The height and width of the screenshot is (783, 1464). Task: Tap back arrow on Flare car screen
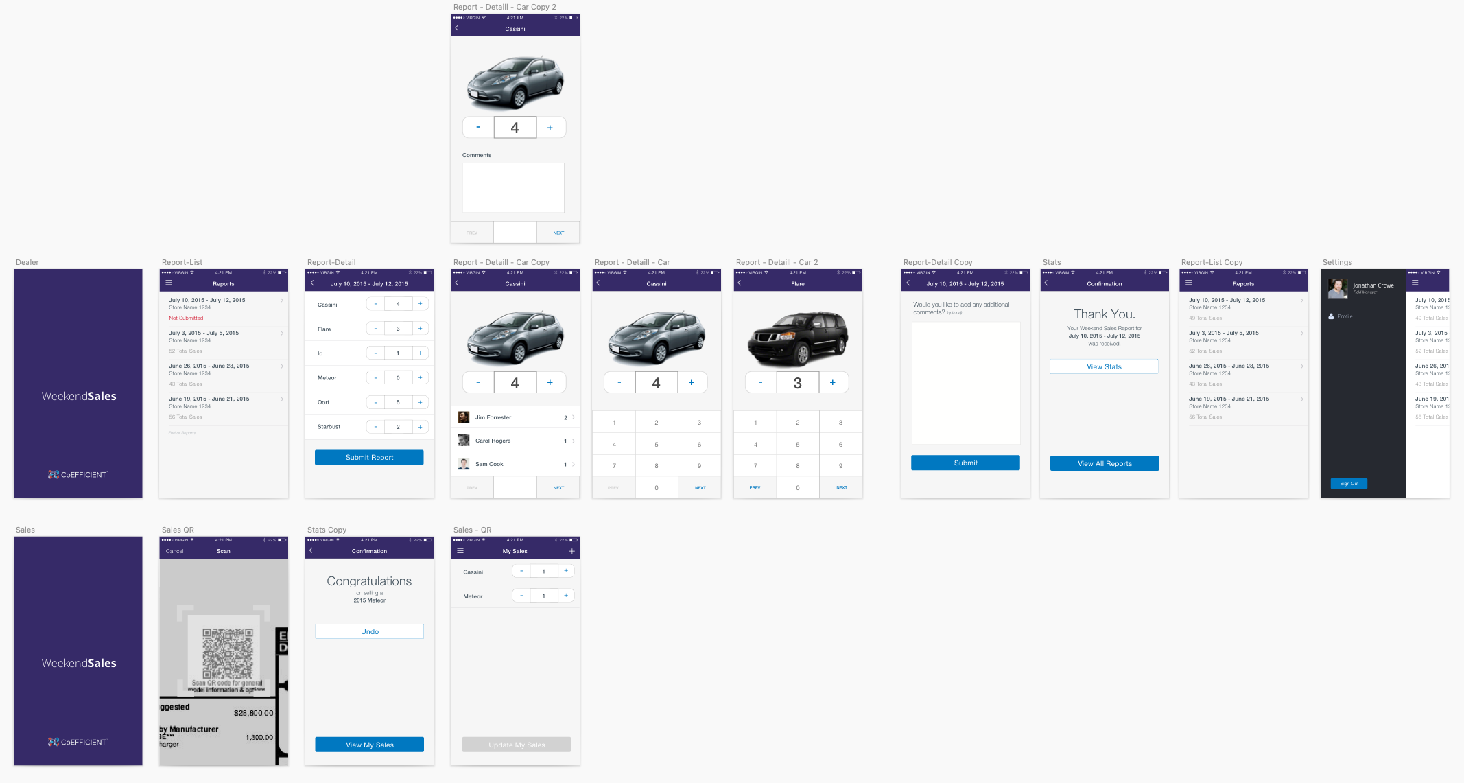coord(740,283)
